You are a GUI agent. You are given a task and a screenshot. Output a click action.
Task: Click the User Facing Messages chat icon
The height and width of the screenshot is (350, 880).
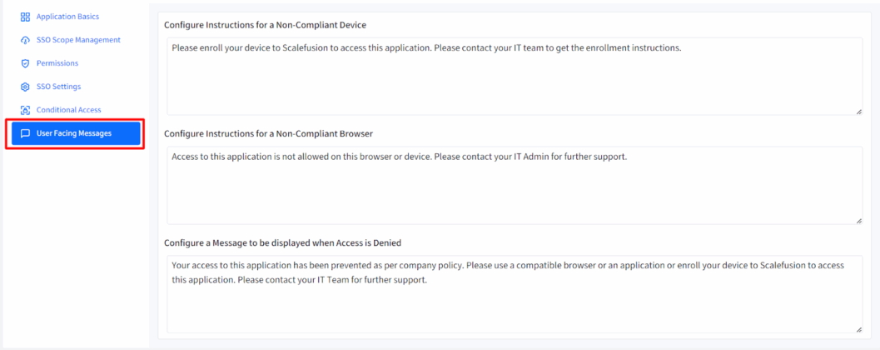pyautogui.click(x=25, y=133)
